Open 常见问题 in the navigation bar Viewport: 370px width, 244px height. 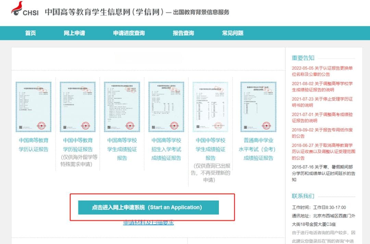233,33
